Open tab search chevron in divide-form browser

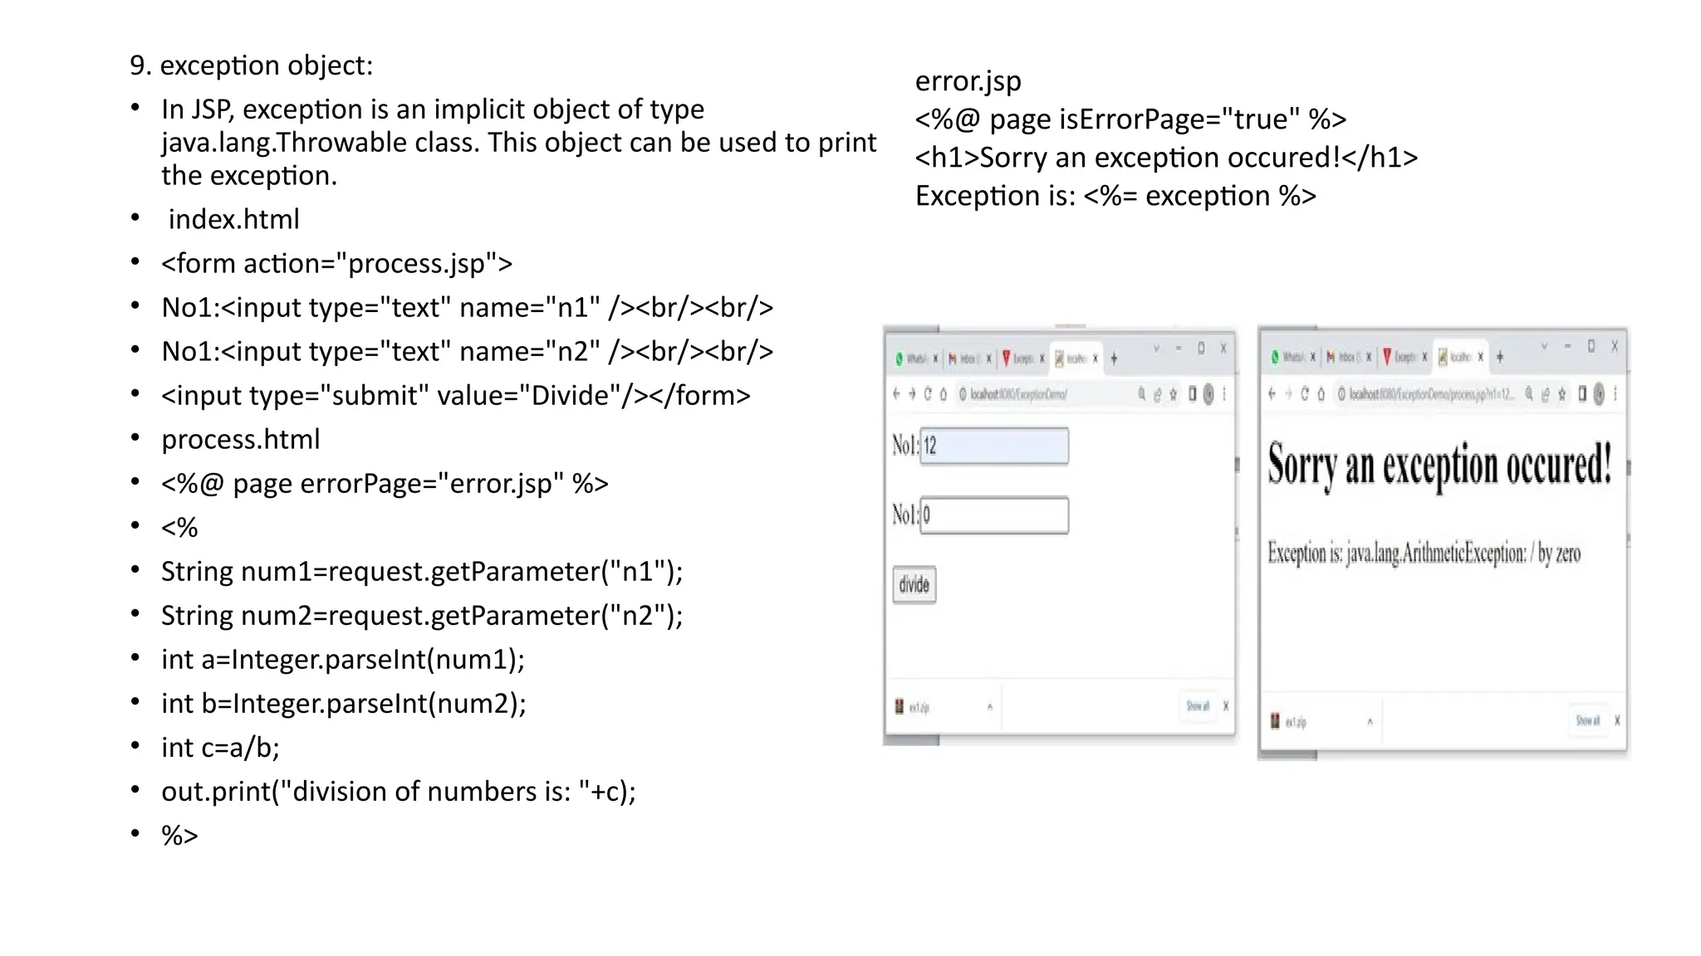point(1156,349)
